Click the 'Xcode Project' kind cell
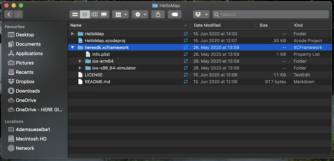334x161 pixels. click(x=308, y=40)
